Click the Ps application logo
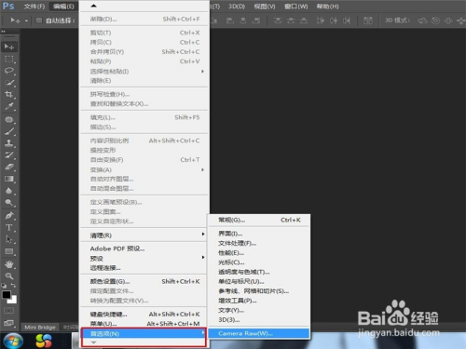Viewport: 466px width, 349px height. pyautogui.click(x=8, y=6)
